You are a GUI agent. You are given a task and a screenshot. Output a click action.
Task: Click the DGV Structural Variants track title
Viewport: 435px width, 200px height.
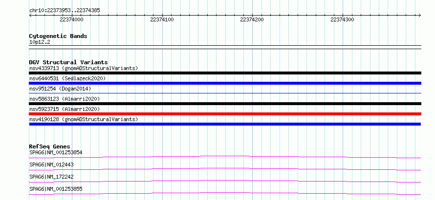68,62
